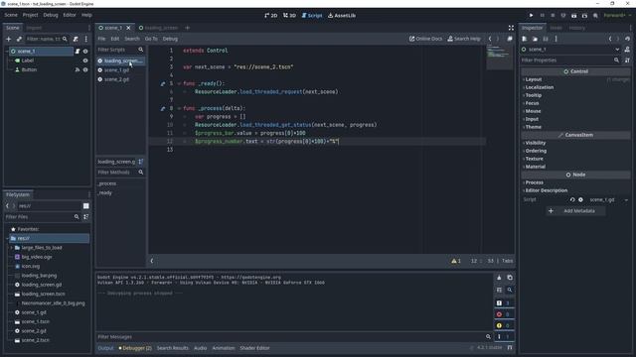Revert the Script property to default
The height and width of the screenshot is (357, 636).
[x=572, y=200]
